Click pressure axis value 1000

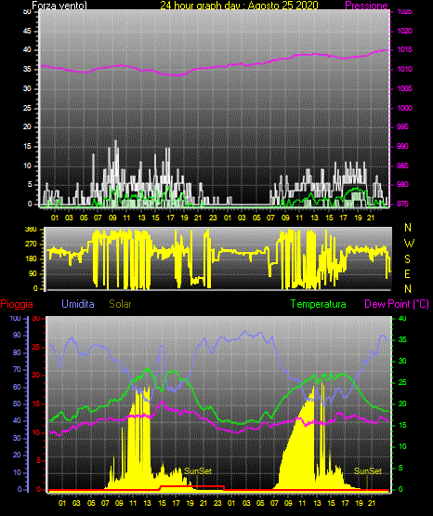click(x=404, y=108)
